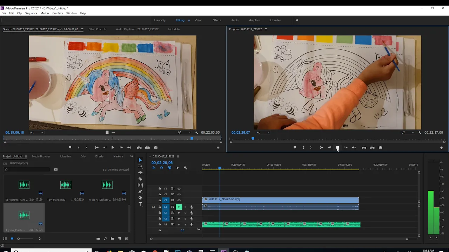Open the Color workspace
Image resolution: width=449 pixels, height=252 pixels.
coord(199,20)
